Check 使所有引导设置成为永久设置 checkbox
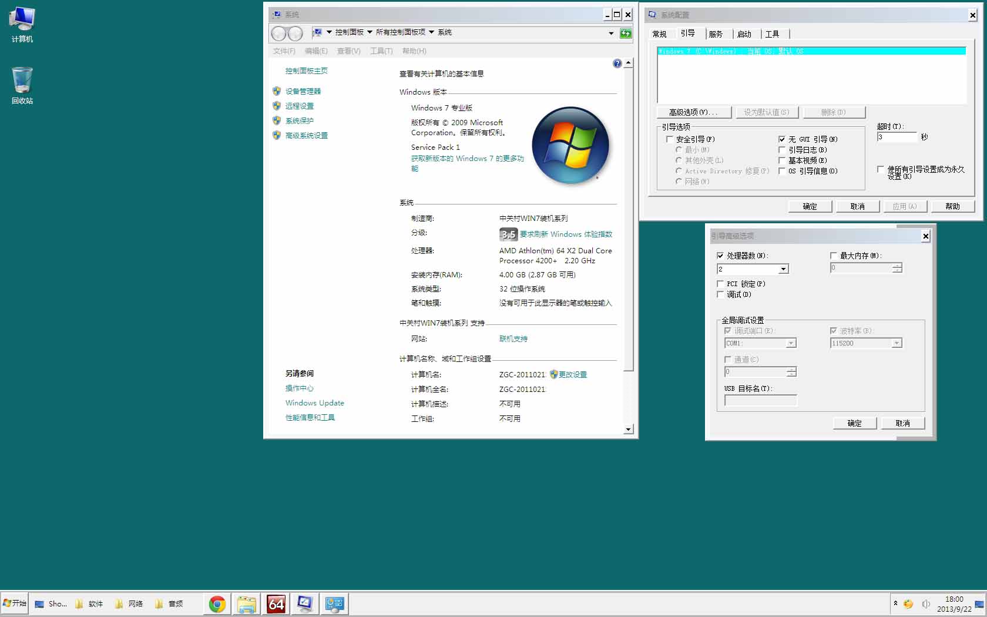 [881, 169]
